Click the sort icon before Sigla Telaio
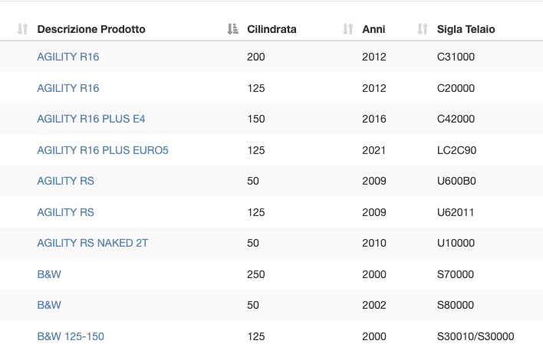 point(423,29)
